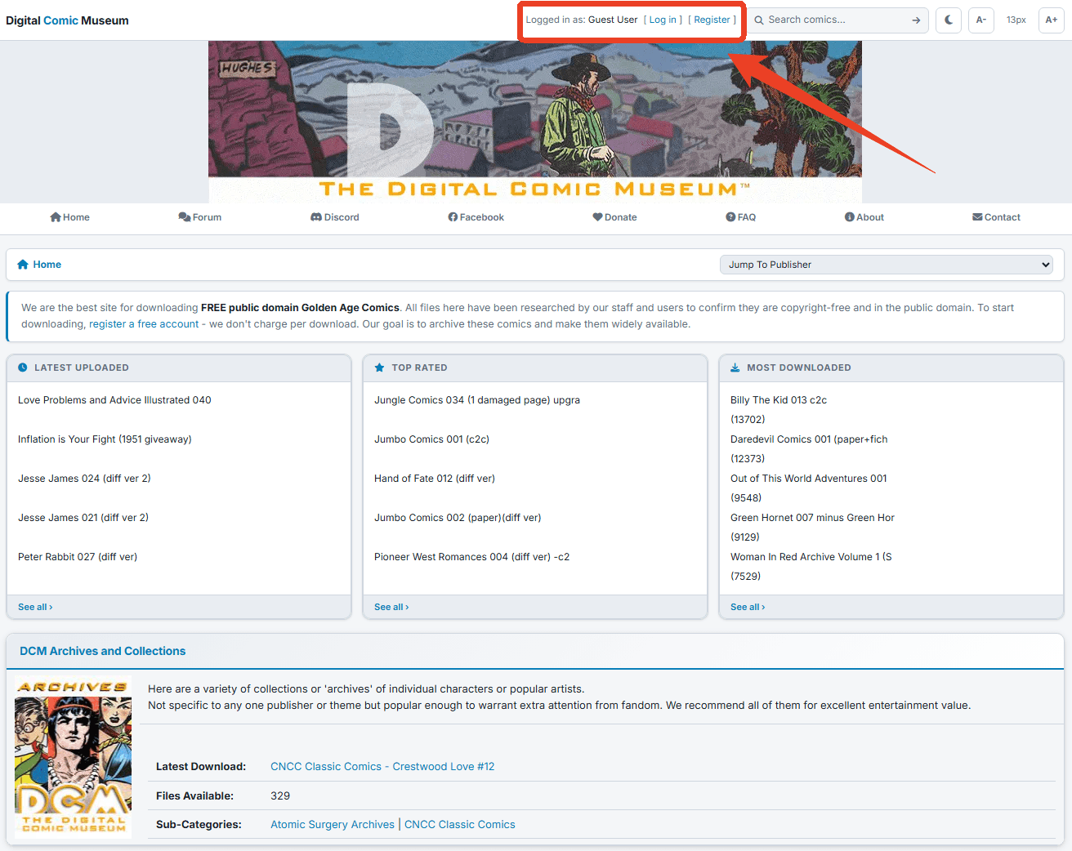Open Pioneer West Romances 004 entry
Screen dimensions: 1072x851
point(471,557)
